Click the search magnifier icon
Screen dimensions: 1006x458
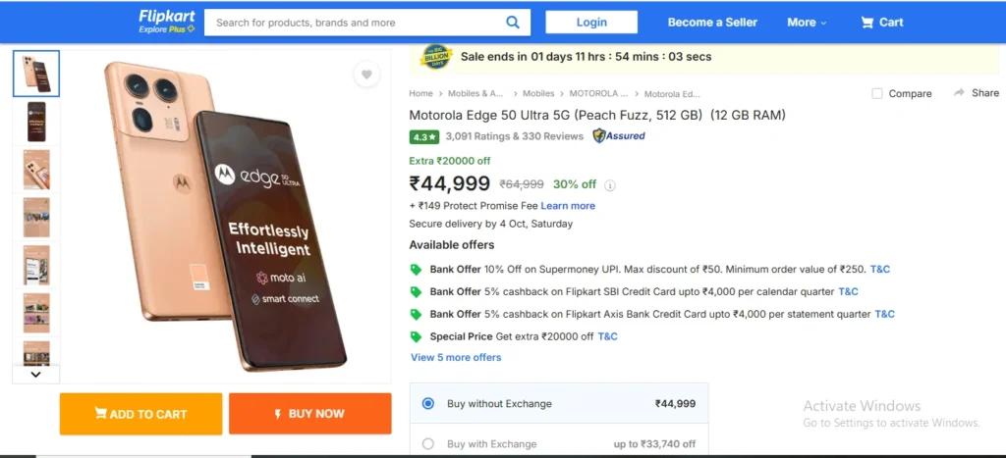click(513, 23)
